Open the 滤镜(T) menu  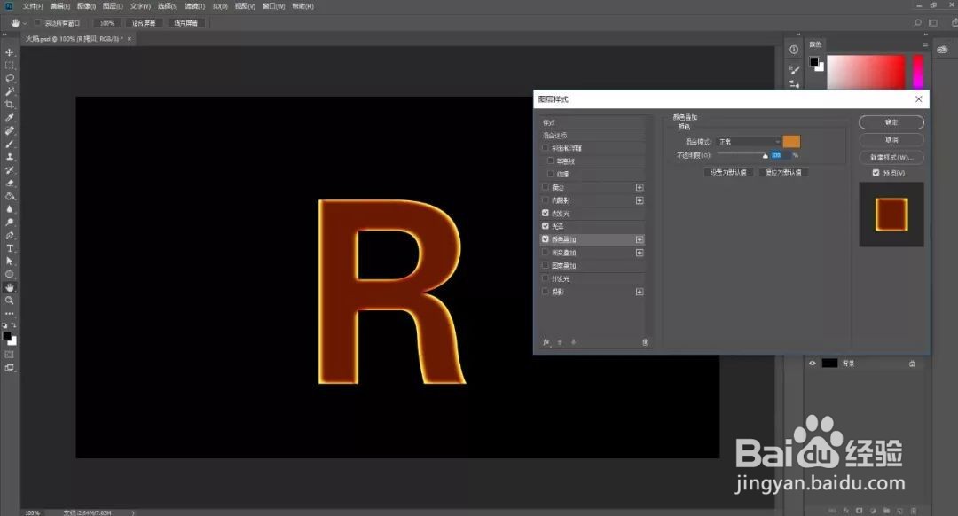195,6
